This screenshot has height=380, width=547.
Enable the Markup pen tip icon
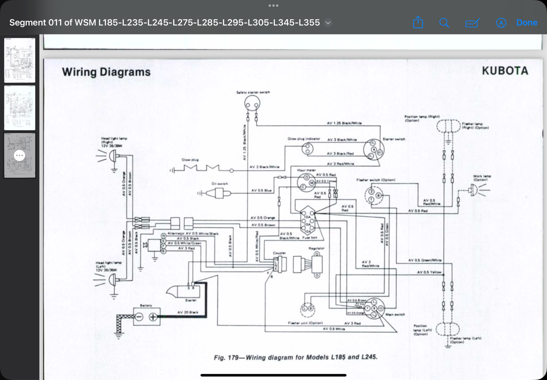[x=501, y=23]
